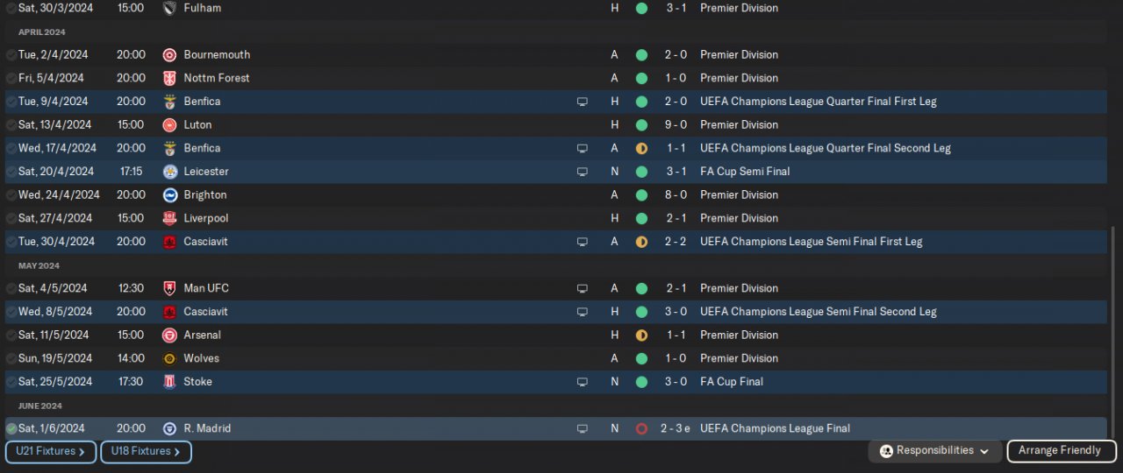Open the Liverpool team link

click(205, 218)
